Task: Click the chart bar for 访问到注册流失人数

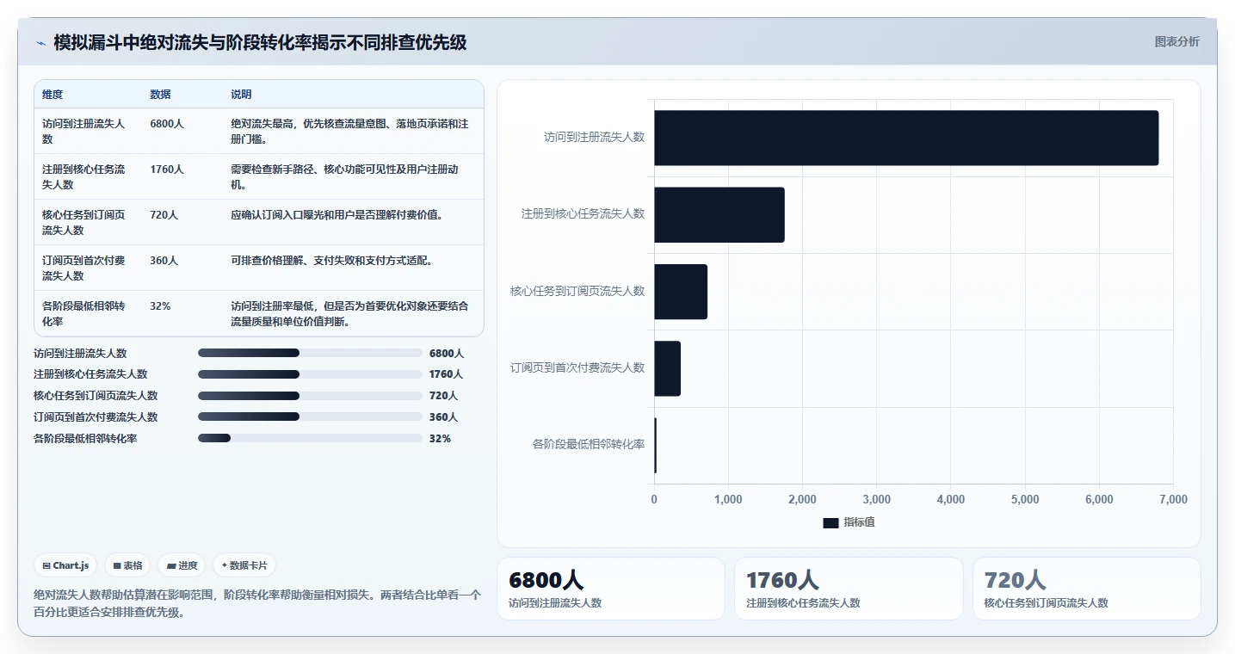Action: [906, 138]
